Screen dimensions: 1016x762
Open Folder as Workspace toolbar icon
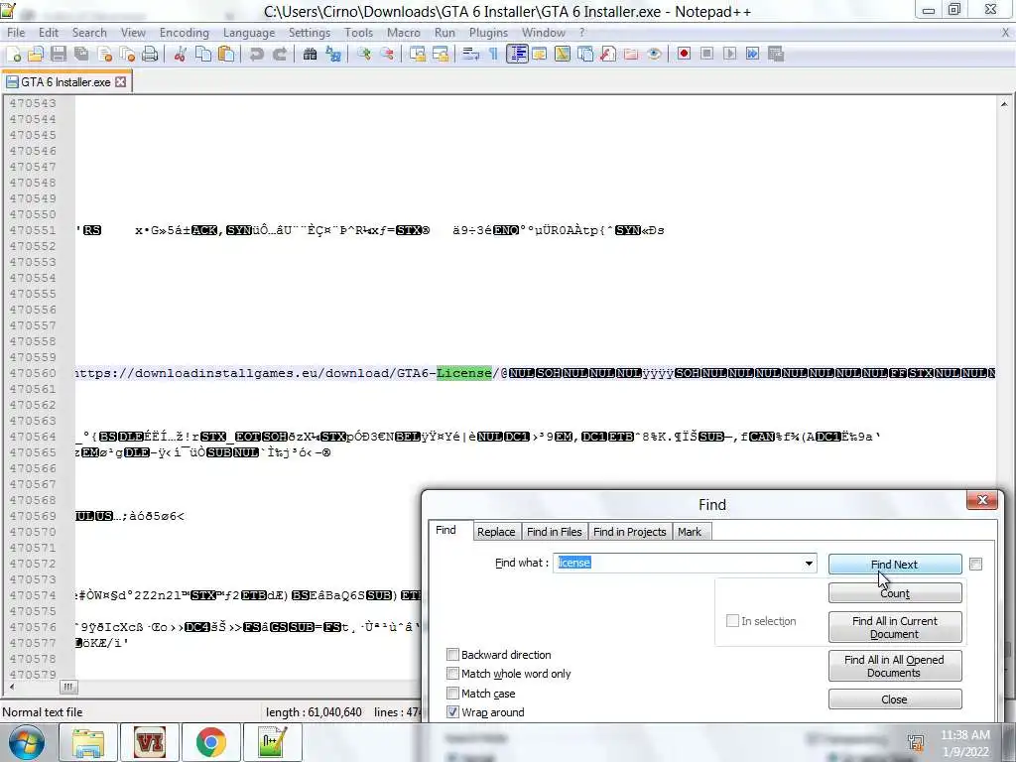(x=630, y=55)
